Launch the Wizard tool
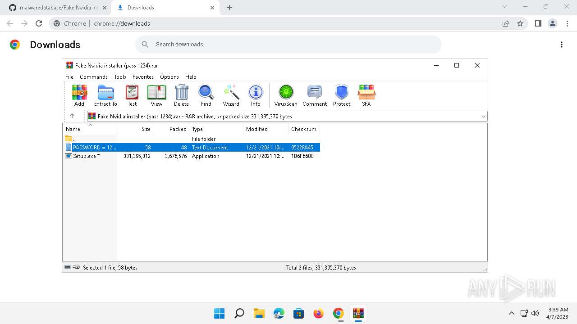This screenshot has width=577, height=324. click(231, 95)
